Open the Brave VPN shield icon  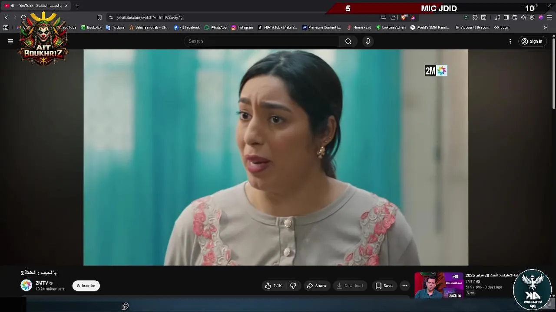tap(532, 17)
